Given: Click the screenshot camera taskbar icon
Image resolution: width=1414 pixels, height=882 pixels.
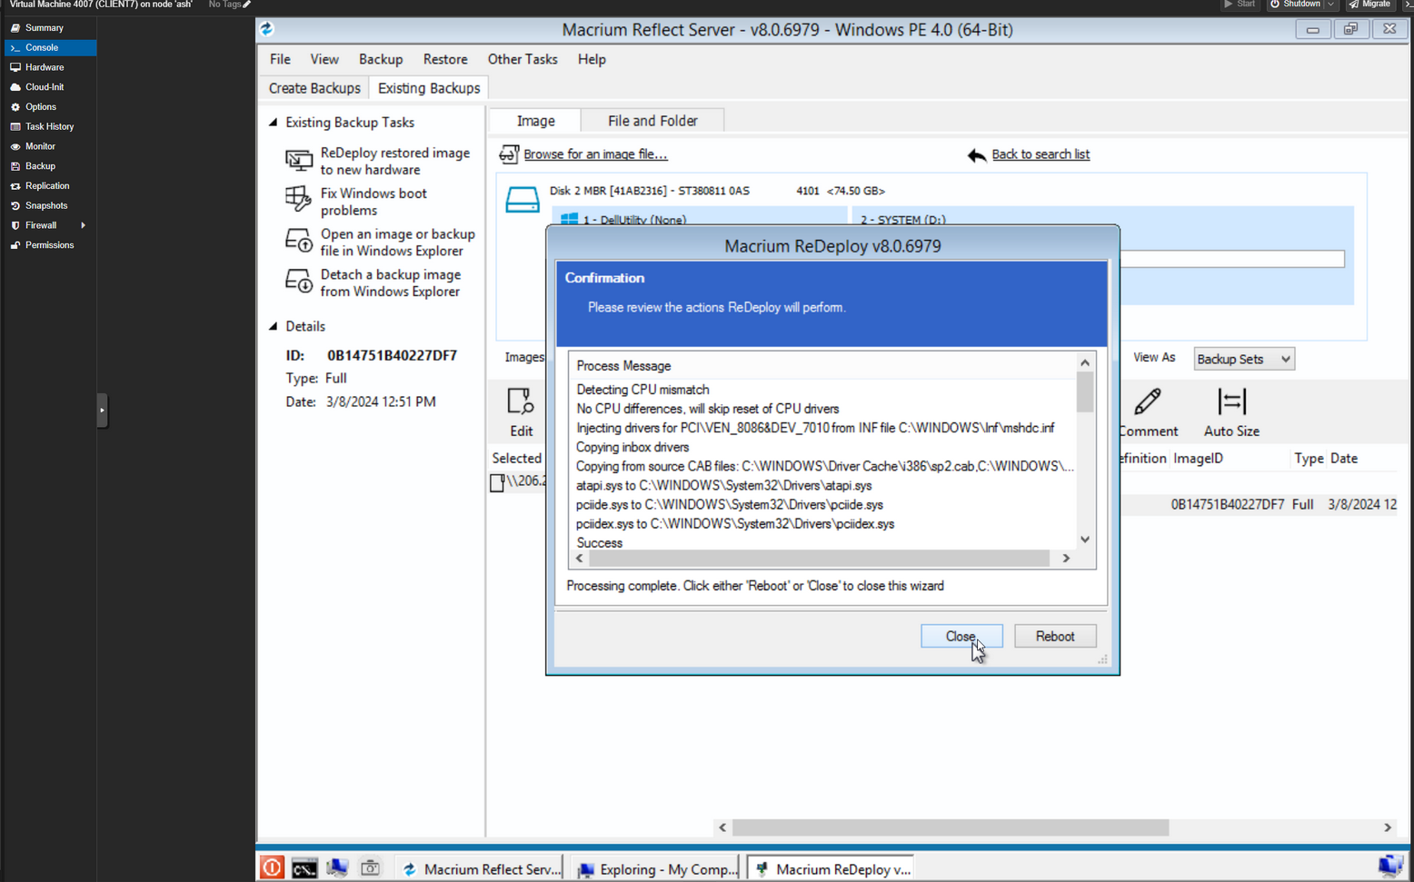Looking at the screenshot, I should [x=370, y=867].
